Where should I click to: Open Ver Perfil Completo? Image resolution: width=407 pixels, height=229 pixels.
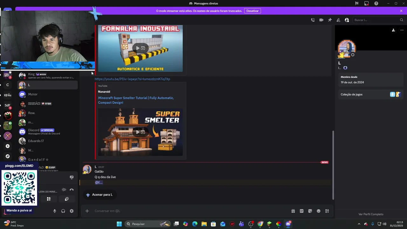point(371,214)
